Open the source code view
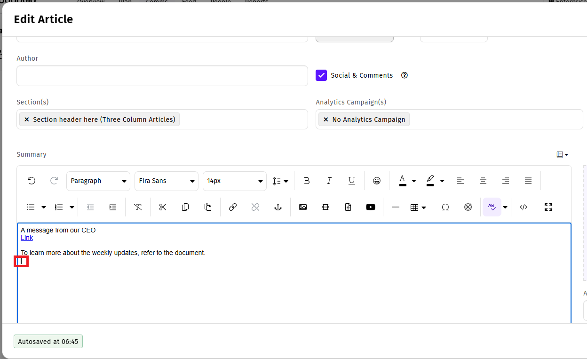The height and width of the screenshot is (359, 587). click(523, 207)
